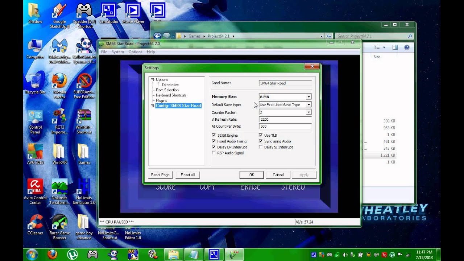Open the Counter Factor dropdown
This screenshot has width=464, height=261.
click(x=308, y=112)
